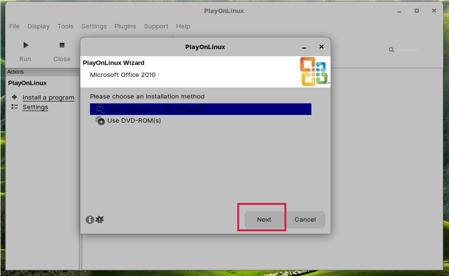The width and height of the screenshot is (449, 276).
Task: Select Use a setup file in my computer
Action: (x=201, y=109)
